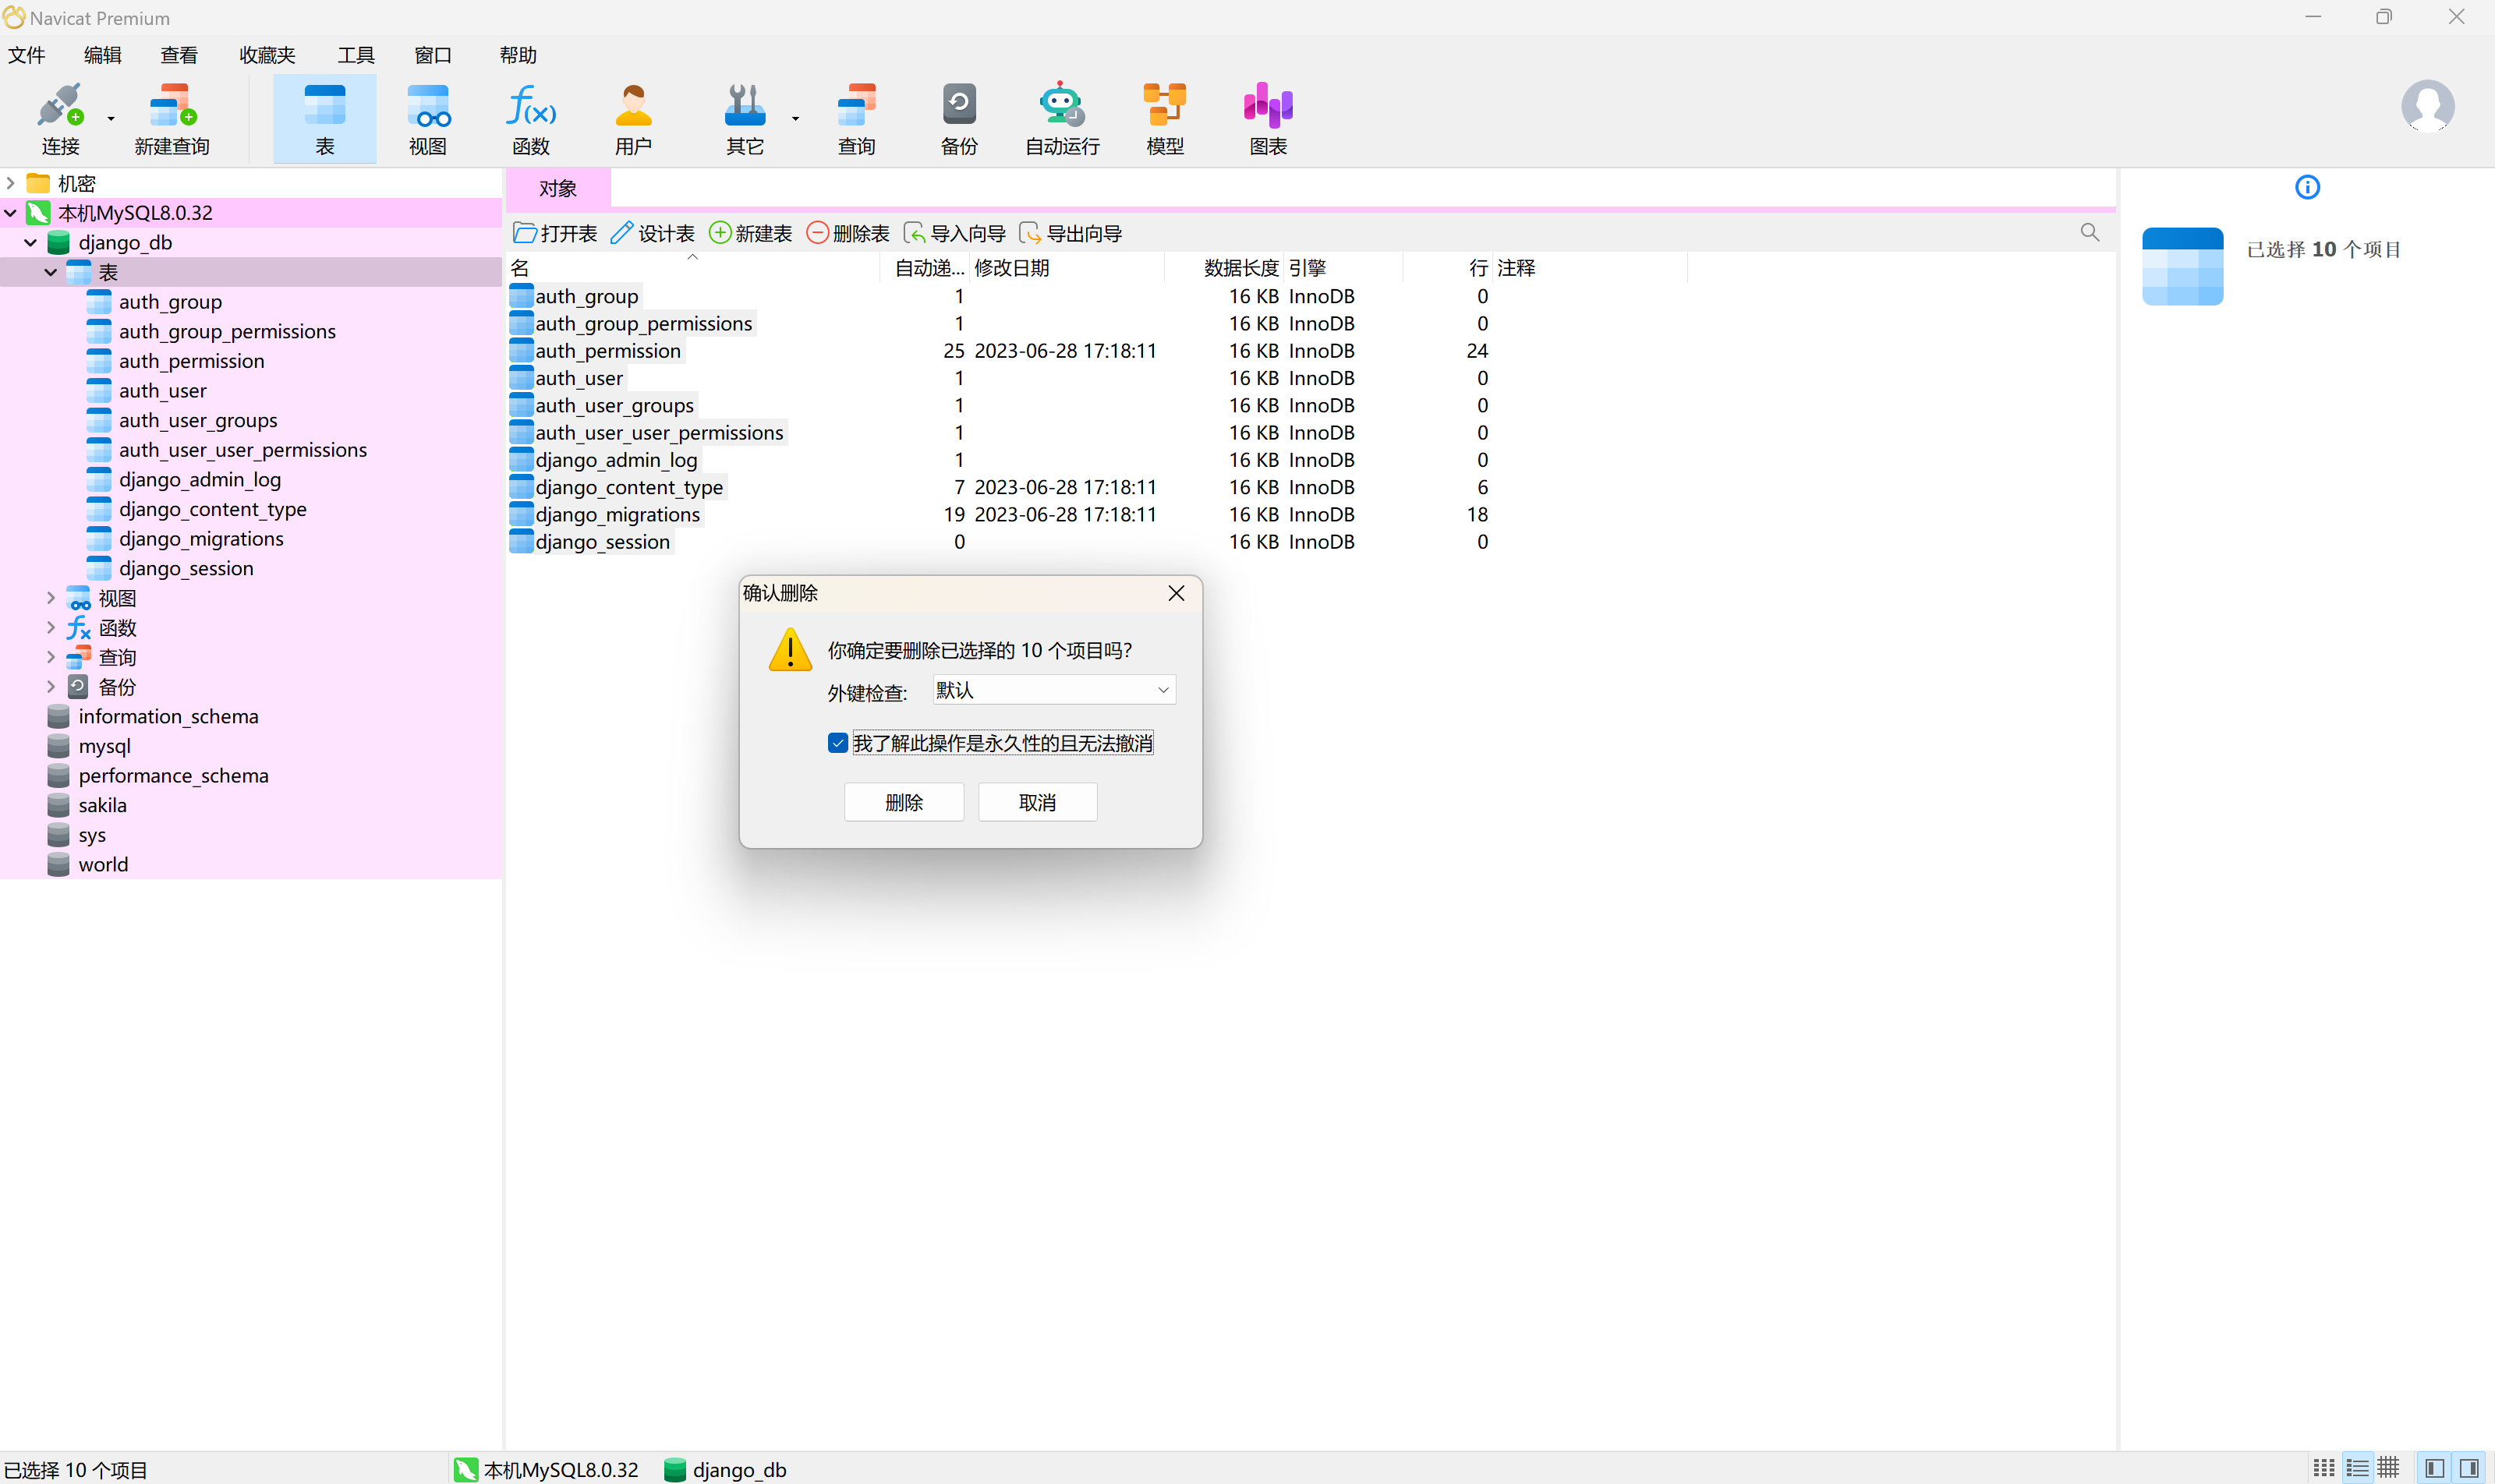The image size is (2495, 1484).
Task: Open the 工具 (Tools) menu
Action: tap(355, 55)
